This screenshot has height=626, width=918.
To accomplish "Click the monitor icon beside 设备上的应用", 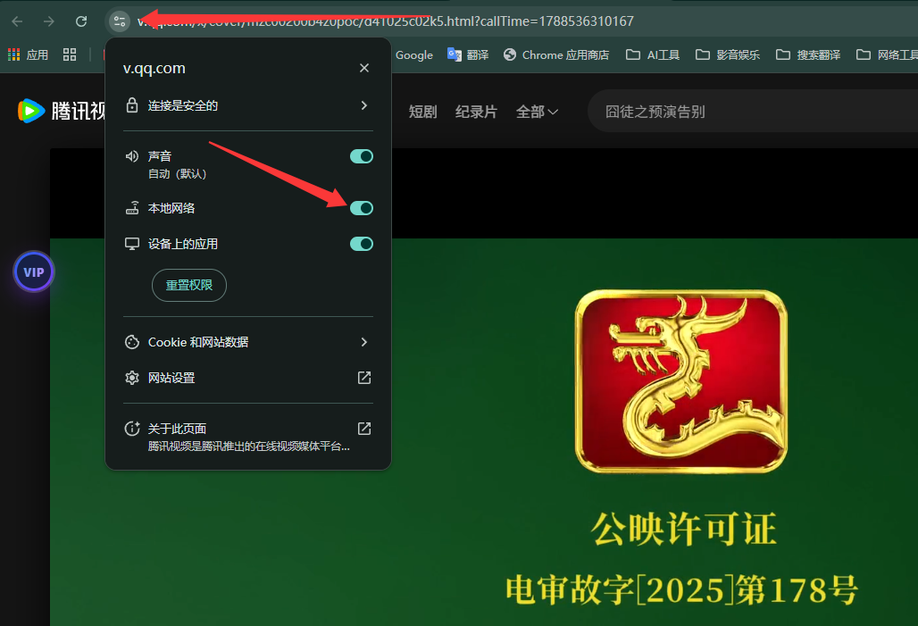I will [132, 244].
